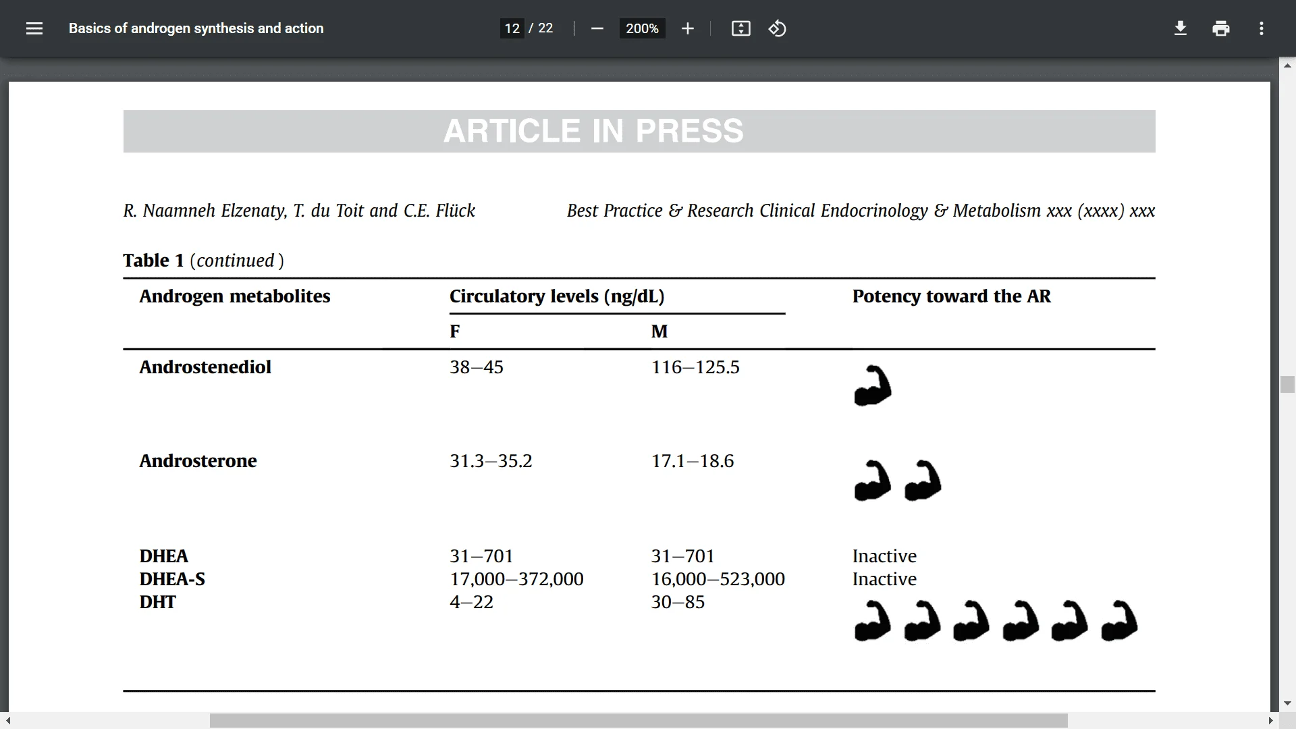Click the value '116–125.5'
Screen dimensions: 1296x729
(x=695, y=367)
